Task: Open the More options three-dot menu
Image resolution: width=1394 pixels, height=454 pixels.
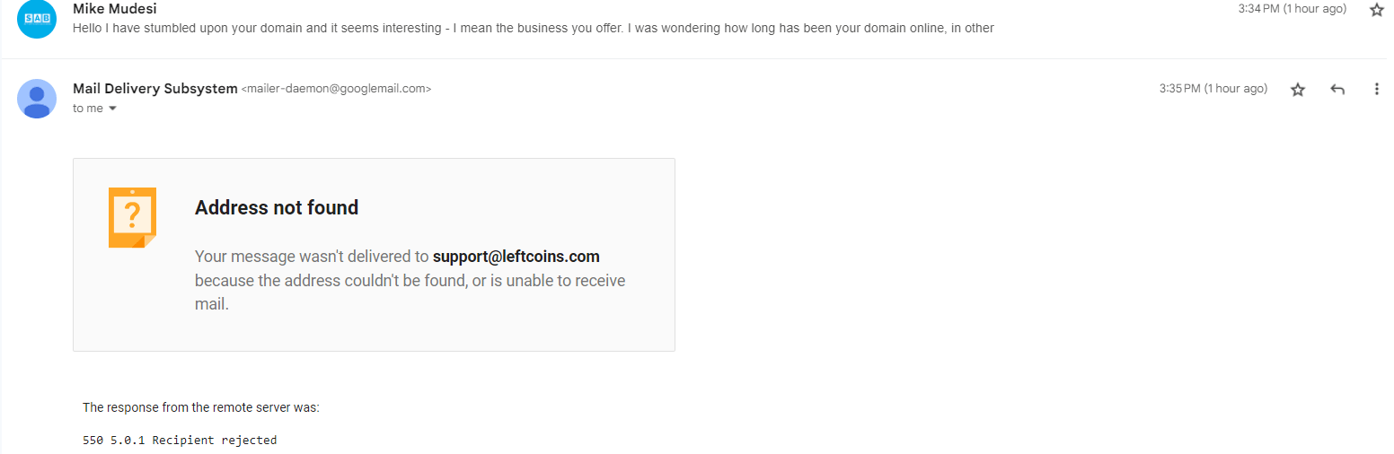Action: pos(1376,90)
